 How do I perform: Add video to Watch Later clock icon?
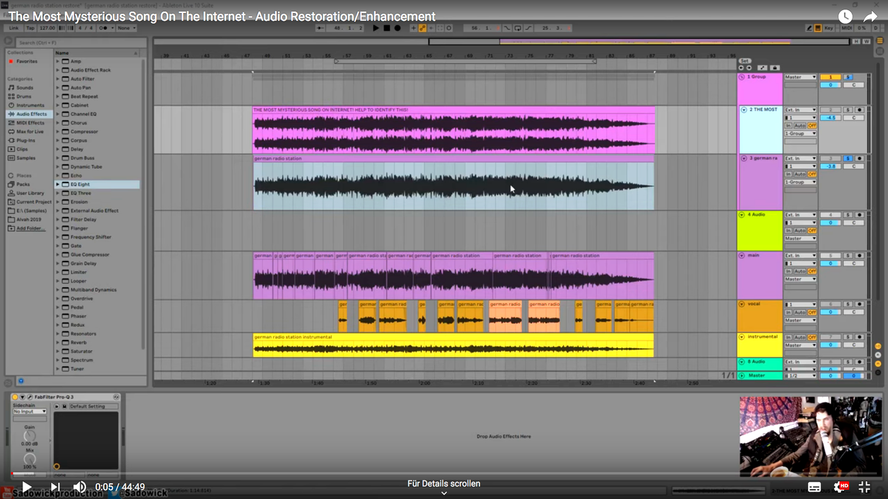pos(845,16)
